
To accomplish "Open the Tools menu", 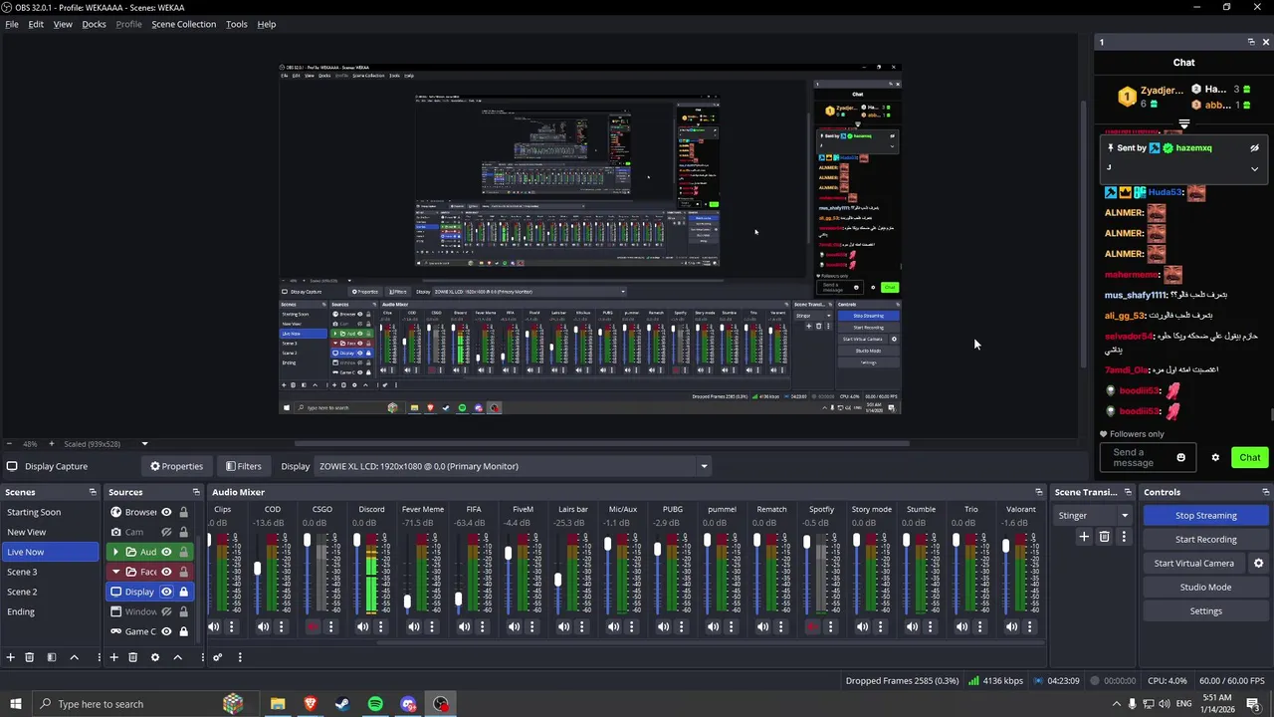I will (237, 24).
